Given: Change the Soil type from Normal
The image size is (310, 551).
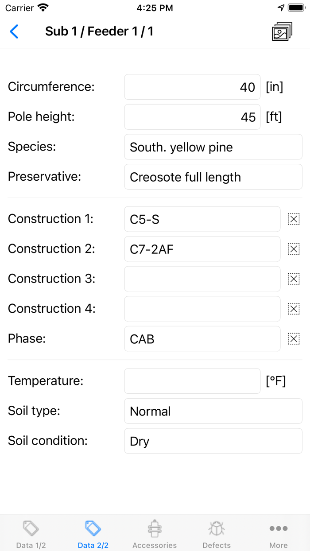Looking at the screenshot, I should coord(213,411).
